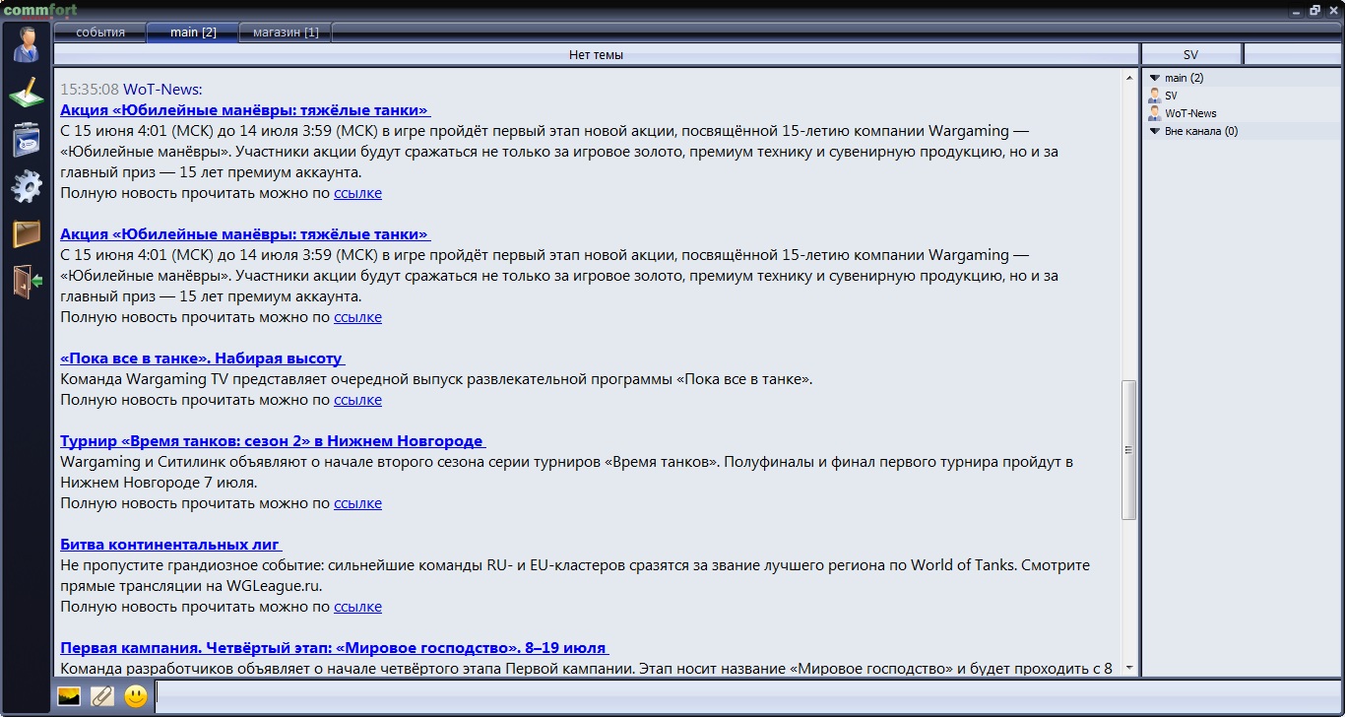Click the chat scrollbar up arrow
The width and height of the screenshot is (1345, 717).
click(1128, 77)
